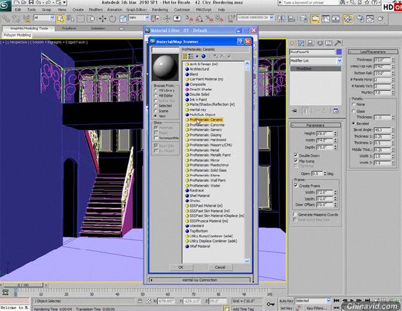Click the Pin Stack icon under modifier stack
Screen dimensions: 402x311
pyautogui.click(x=294, y=111)
